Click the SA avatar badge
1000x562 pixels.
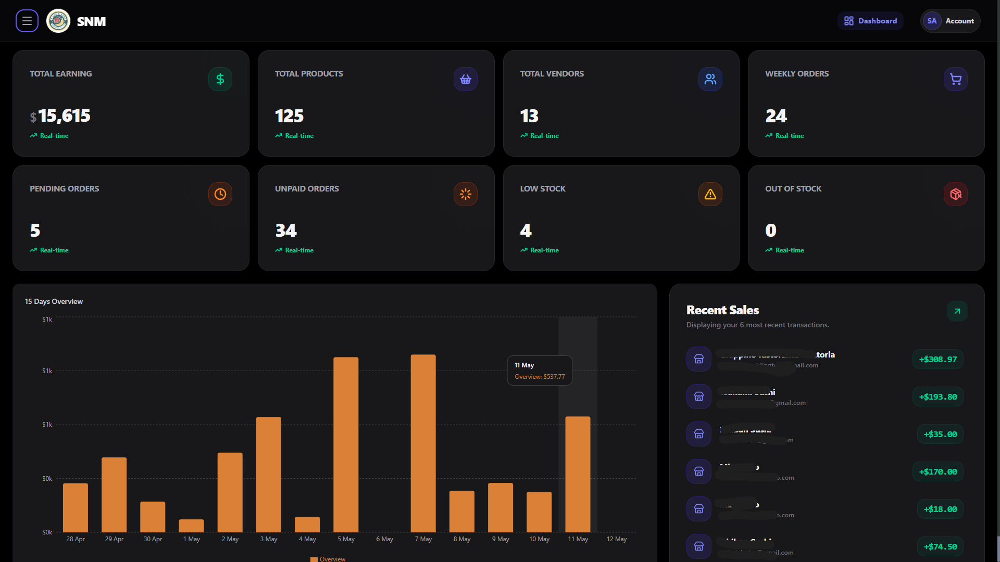tap(932, 21)
